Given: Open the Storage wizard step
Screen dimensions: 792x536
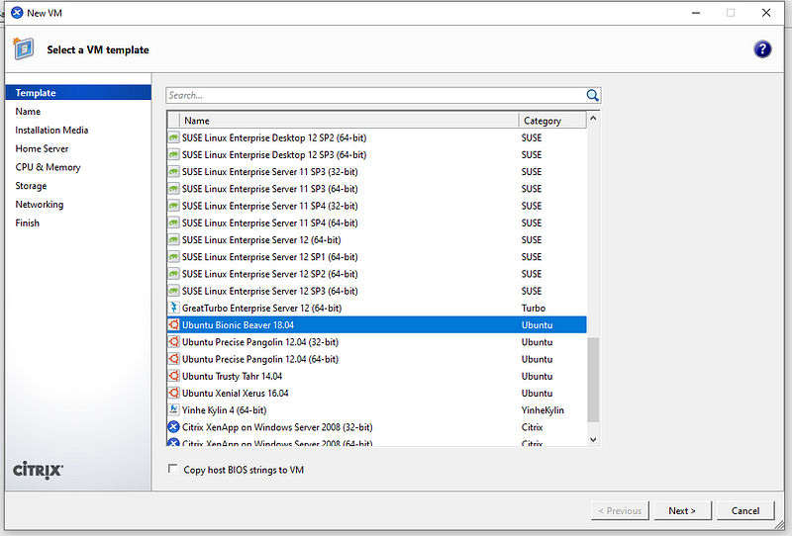Looking at the screenshot, I should click(x=31, y=186).
